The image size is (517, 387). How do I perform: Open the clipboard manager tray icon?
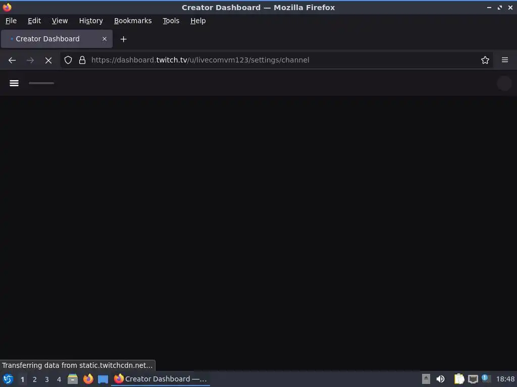point(458,379)
